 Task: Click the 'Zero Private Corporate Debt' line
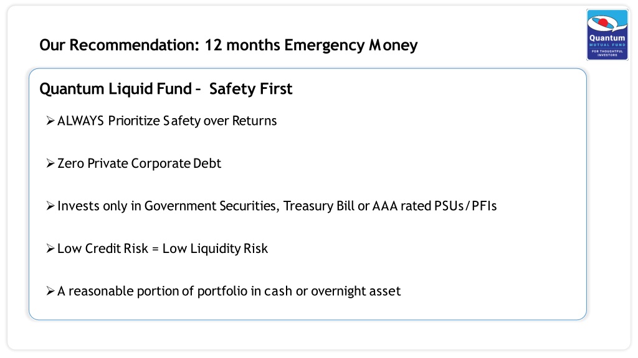(139, 163)
